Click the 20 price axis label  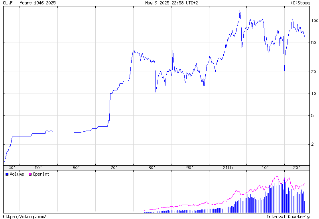pos(313,72)
